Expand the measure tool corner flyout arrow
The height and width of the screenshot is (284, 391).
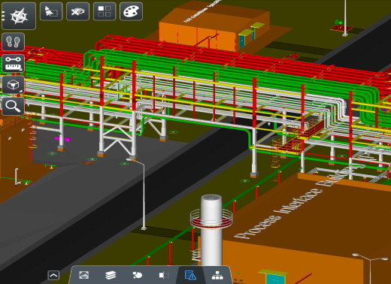(22, 70)
